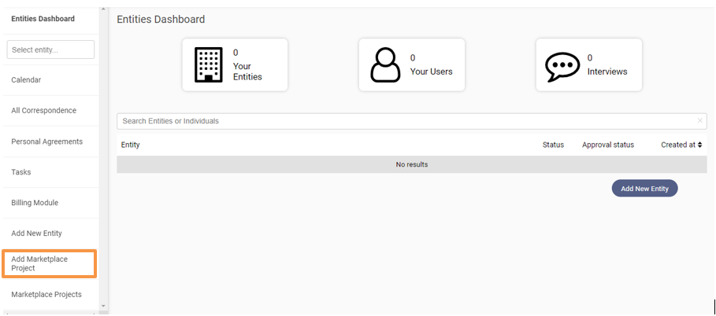The image size is (716, 316).
Task: Open Calendar from the sidebar
Action: 26,80
